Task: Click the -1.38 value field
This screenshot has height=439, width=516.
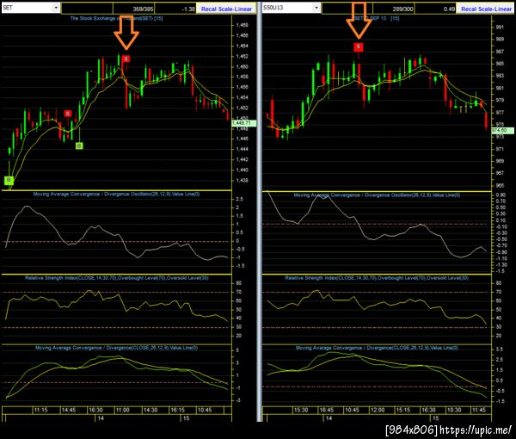Action: [175, 9]
